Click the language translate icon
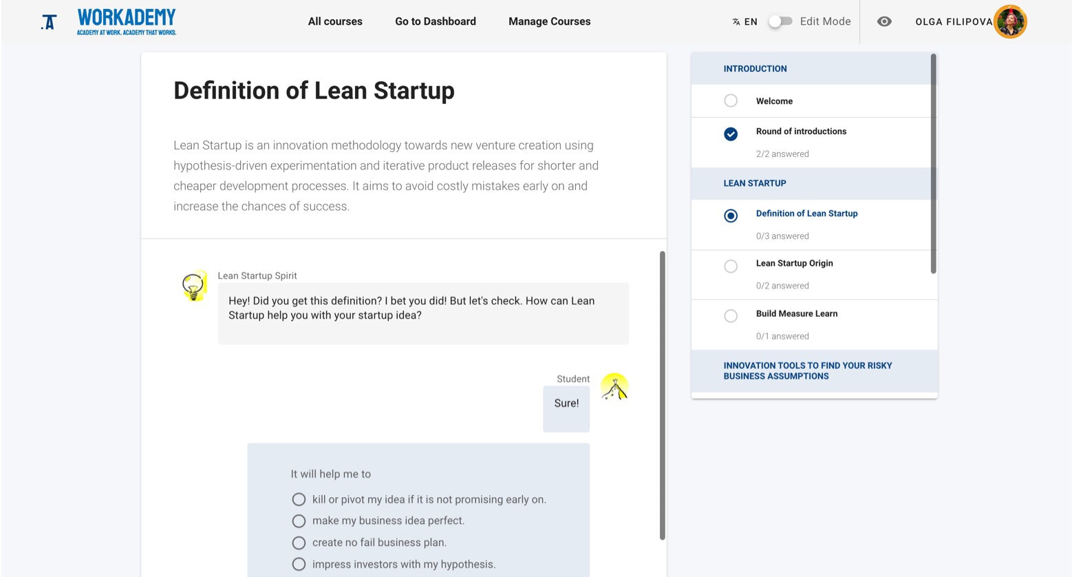Viewport: 1072px width, 577px height. coord(736,22)
